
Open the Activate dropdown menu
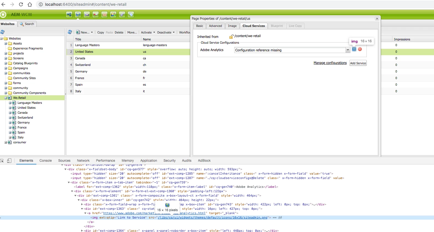coord(148,32)
